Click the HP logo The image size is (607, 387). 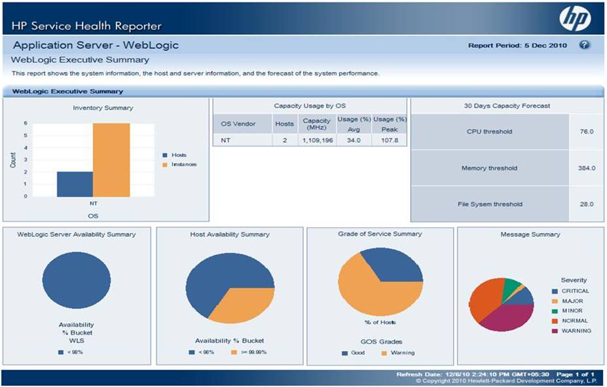[x=576, y=18]
